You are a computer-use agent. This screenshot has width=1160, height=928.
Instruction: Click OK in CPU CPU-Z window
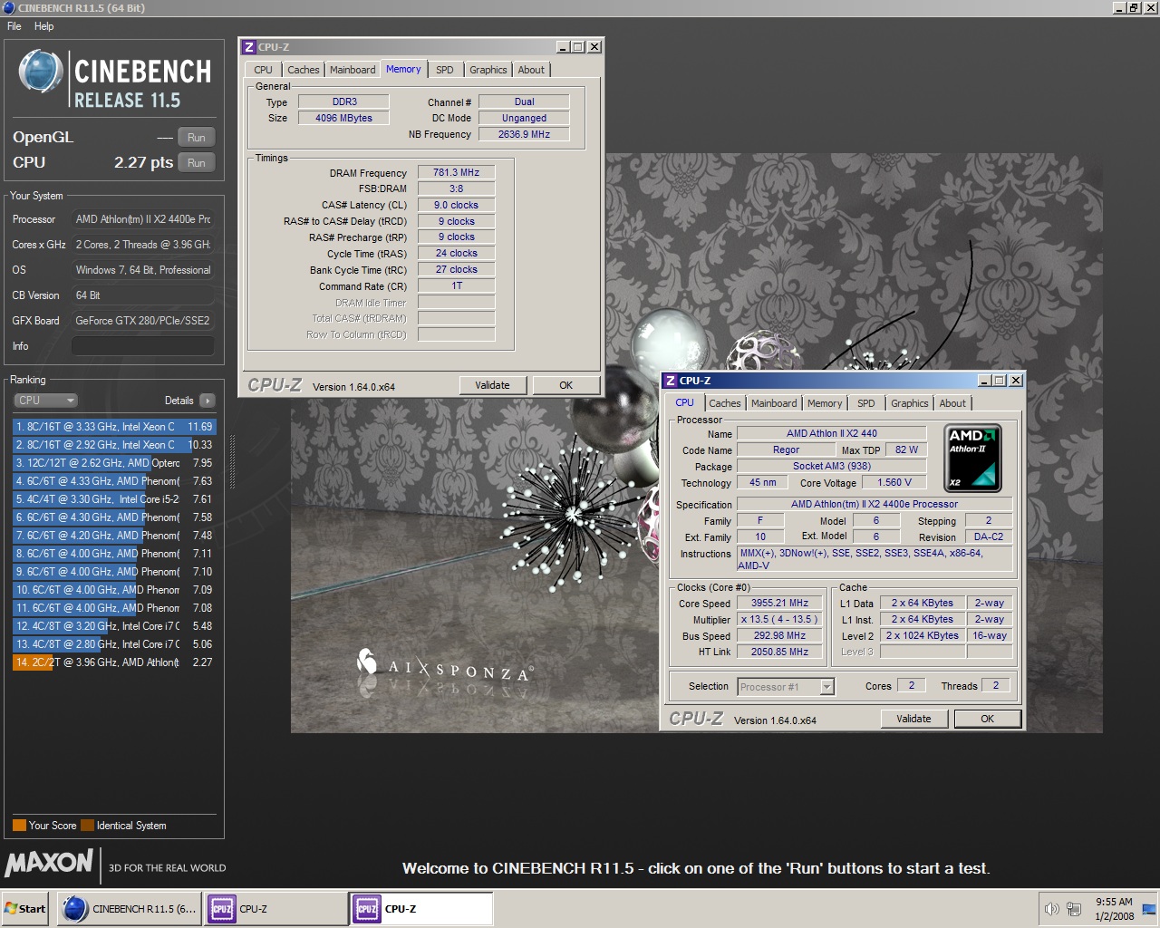coord(988,719)
